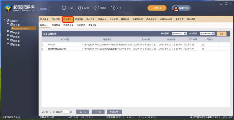Click the Client.exe program path cell
Screen dimensions: 234x120
click(x=108, y=49)
